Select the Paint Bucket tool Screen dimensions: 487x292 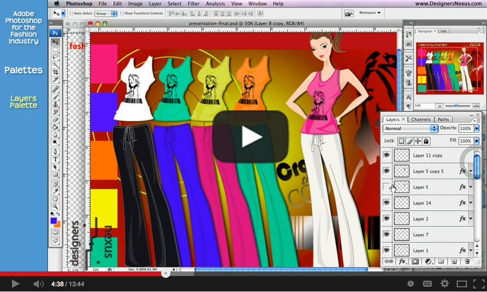coord(55,127)
